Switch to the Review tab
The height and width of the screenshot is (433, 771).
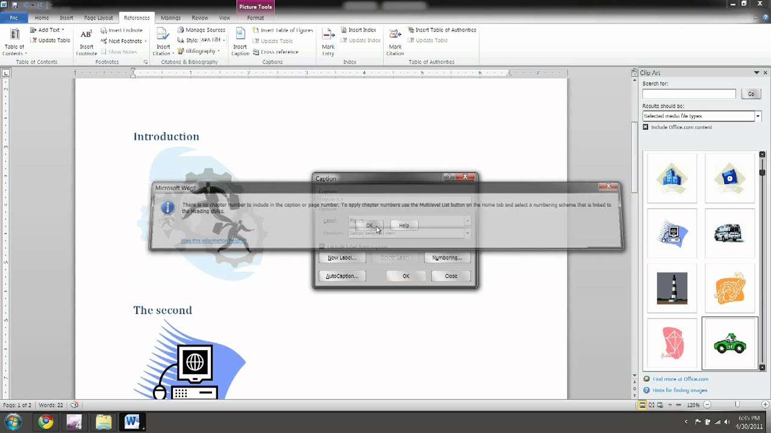(x=199, y=18)
